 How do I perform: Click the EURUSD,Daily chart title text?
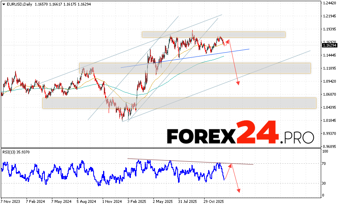point(18,3)
